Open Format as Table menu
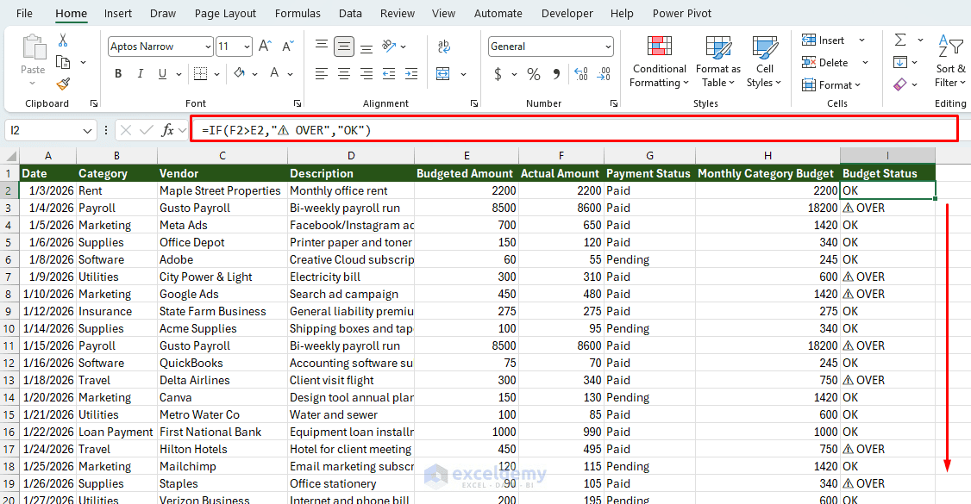This screenshot has width=971, height=504. 717,62
